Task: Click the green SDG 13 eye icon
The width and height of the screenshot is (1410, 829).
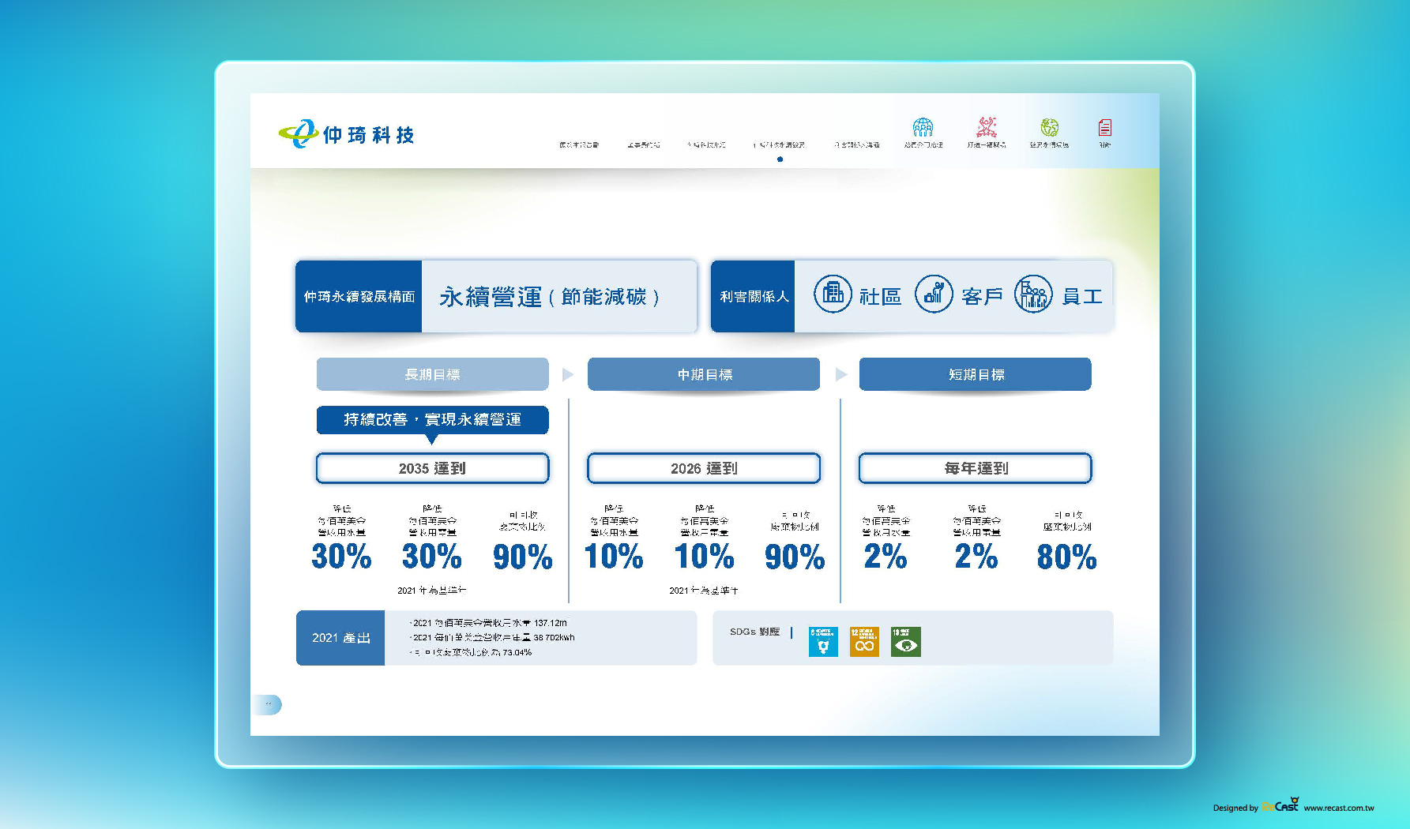Action: point(905,642)
